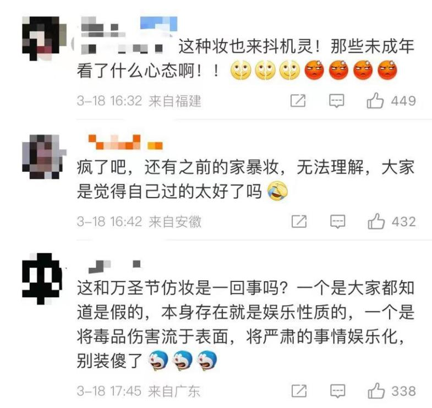Image resolution: width=432 pixels, height=408 pixels.
Task: Reply to the 3-18 16:42 comment
Action: [x=338, y=222]
